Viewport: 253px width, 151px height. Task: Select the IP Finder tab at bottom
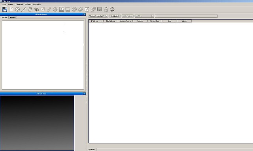91,149
